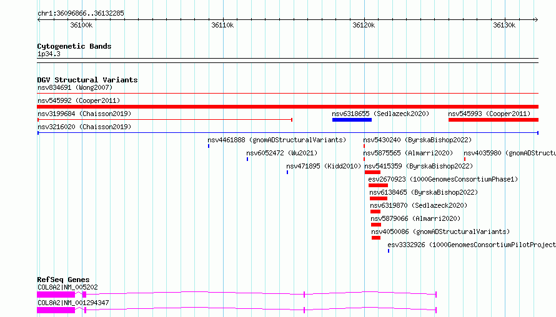The width and height of the screenshot is (556, 317).
Task: Click the red nsv545993 variant bar
Action: click(494, 120)
